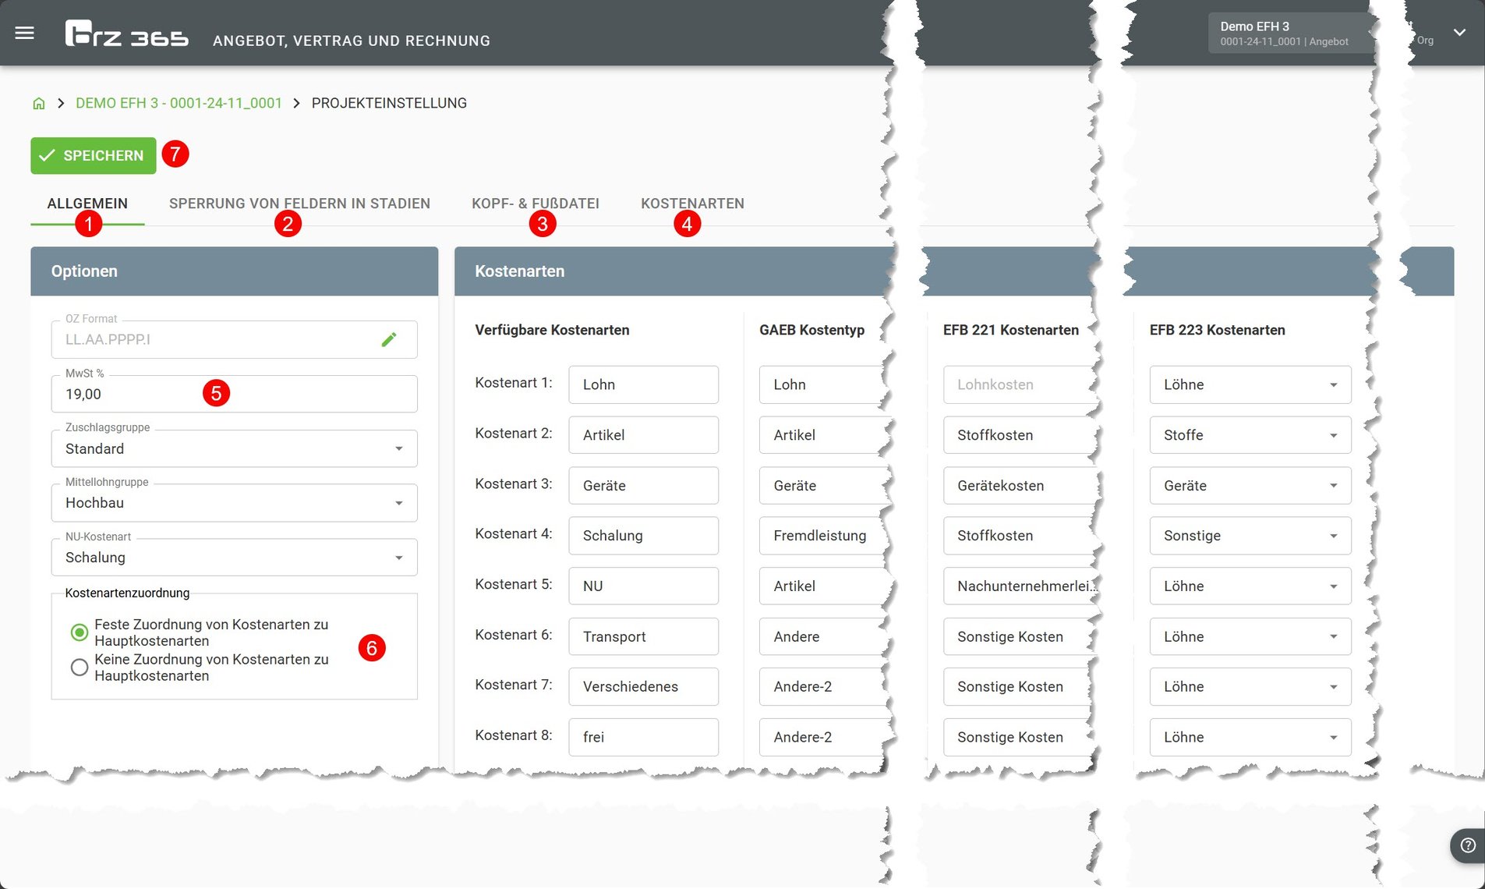Screen dimensions: 1485x889
Task: Open the Zuschlagsgruppe dropdown
Action: (x=234, y=448)
